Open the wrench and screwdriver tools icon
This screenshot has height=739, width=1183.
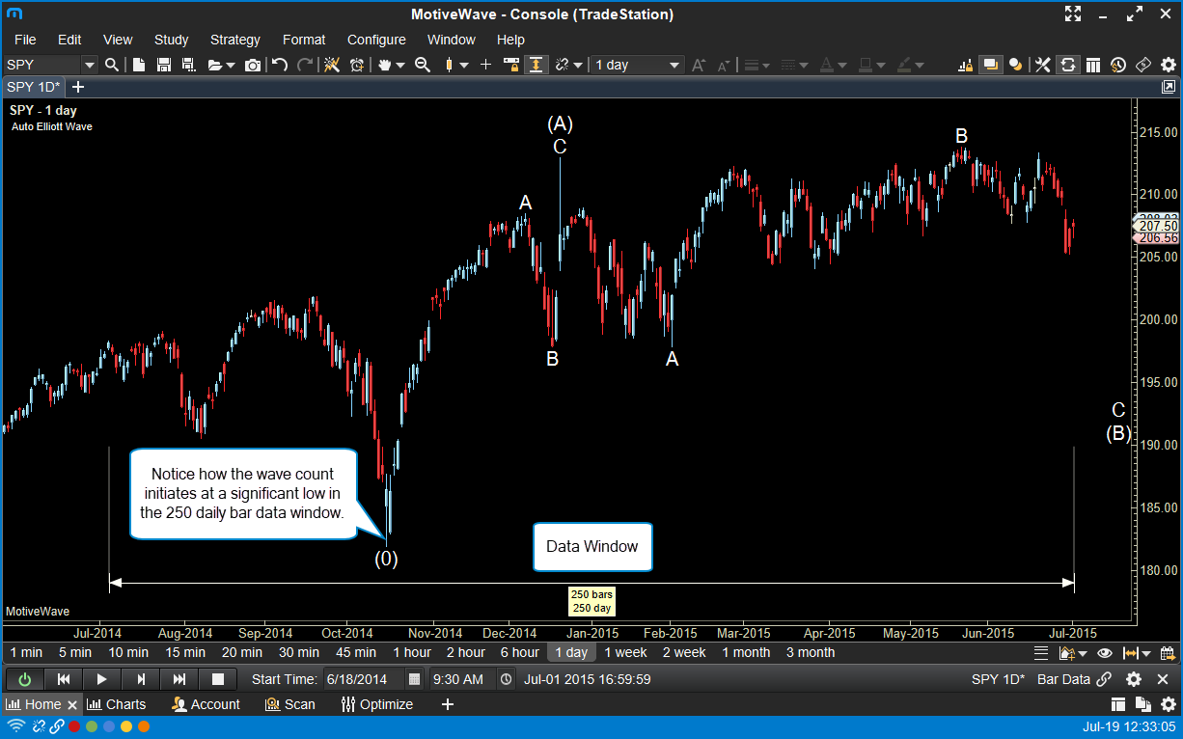click(x=1042, y=65)
